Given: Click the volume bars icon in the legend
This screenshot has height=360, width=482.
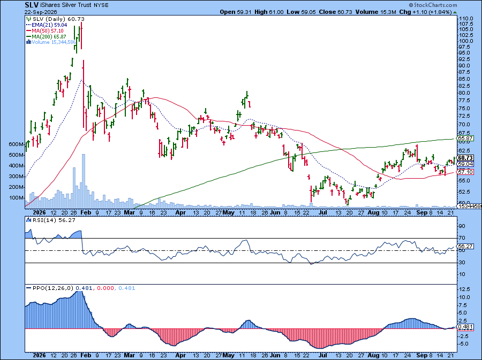Looking at the screenshot, I should (28, 42).
